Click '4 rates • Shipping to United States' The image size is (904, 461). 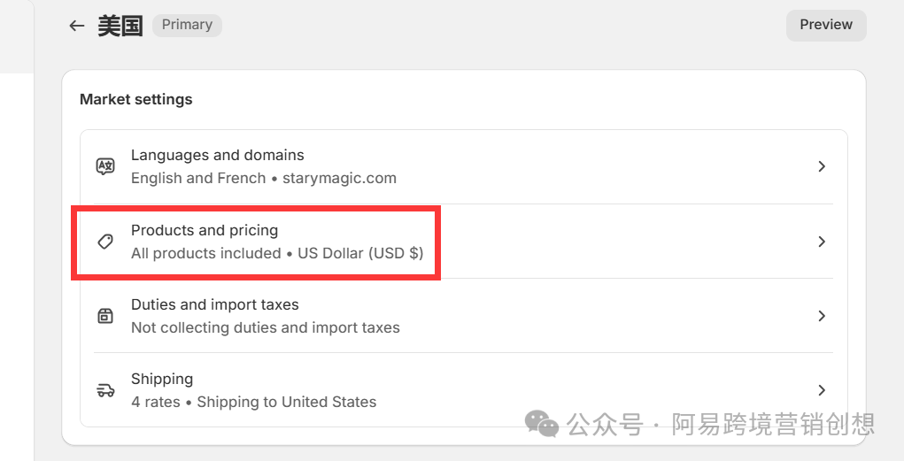coord(254,402)
